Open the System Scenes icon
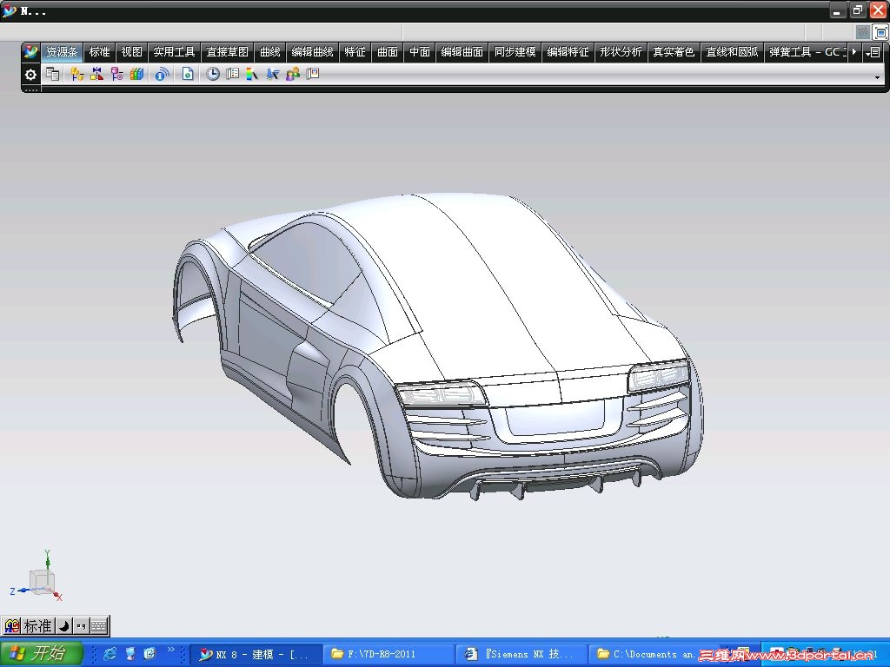The height and width of the screenshot is (667, 890). click(313, 74)
